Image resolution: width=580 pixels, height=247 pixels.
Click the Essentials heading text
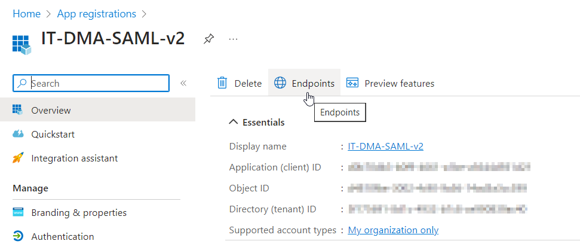(x=263, y=122)
